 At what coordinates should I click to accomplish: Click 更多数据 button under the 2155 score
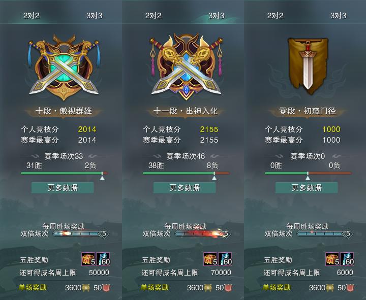(185, 188)
